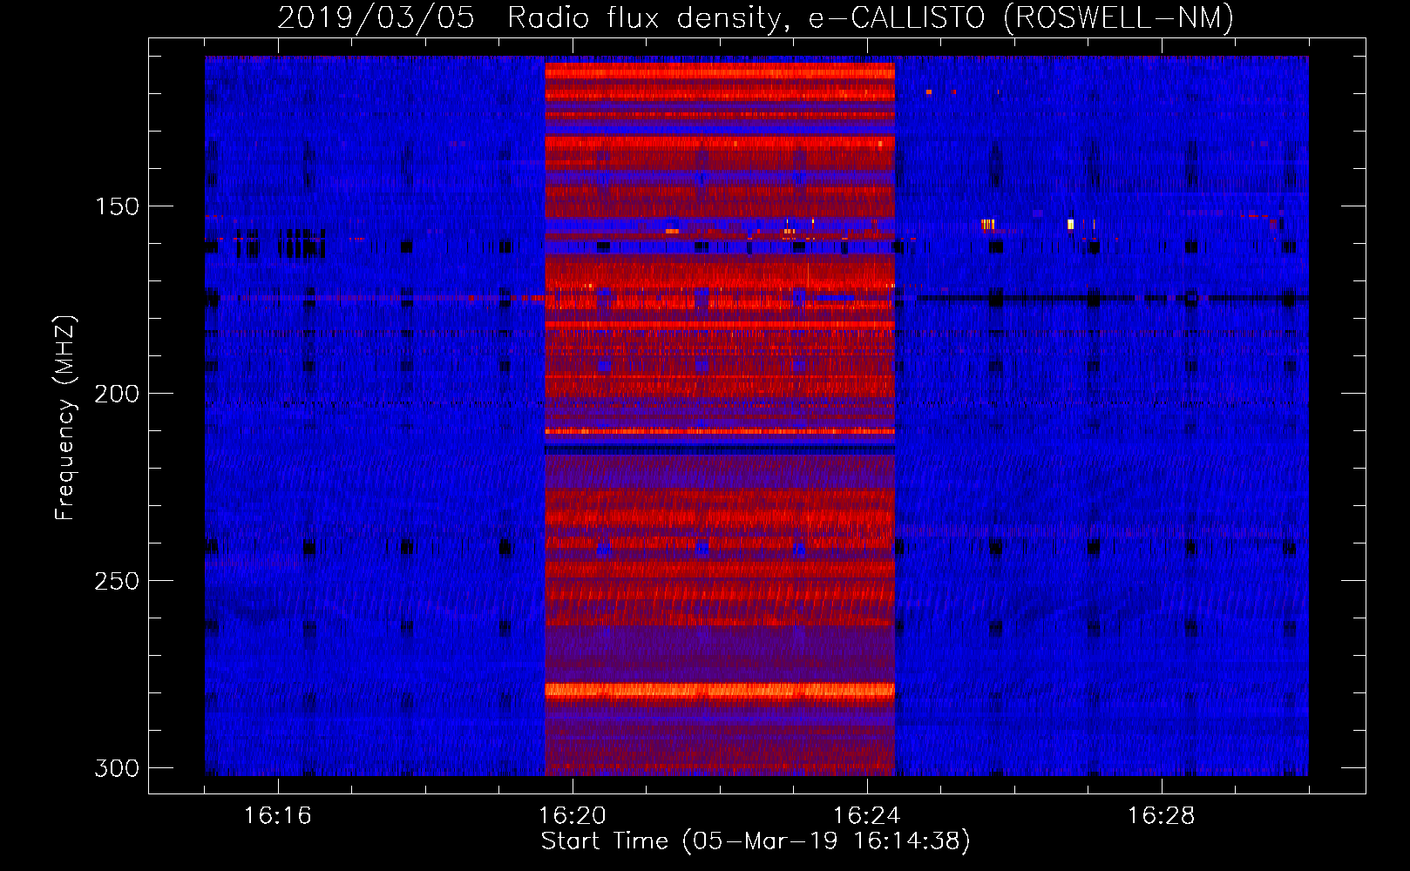Select the 250 frequency tick label

[116, 581]
